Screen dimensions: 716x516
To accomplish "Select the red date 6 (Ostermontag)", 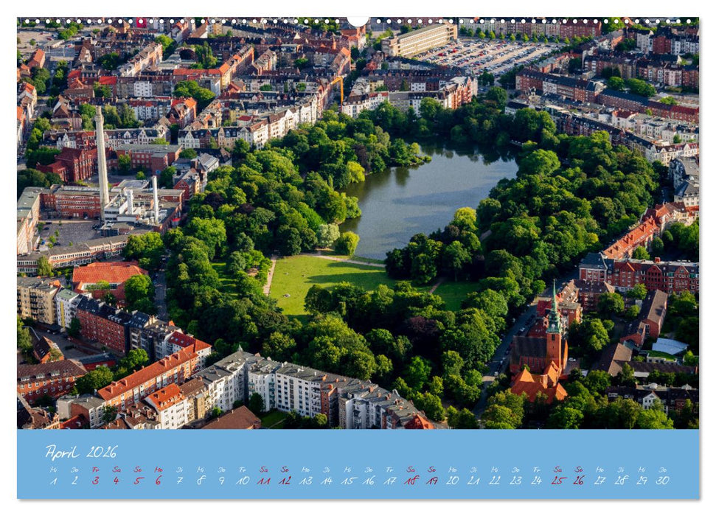I will (159, 480).
